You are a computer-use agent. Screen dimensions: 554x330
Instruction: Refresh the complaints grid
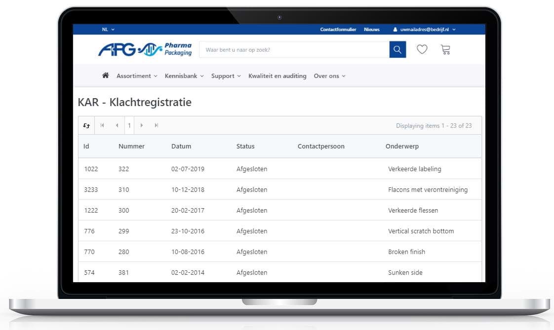[86, 126]
